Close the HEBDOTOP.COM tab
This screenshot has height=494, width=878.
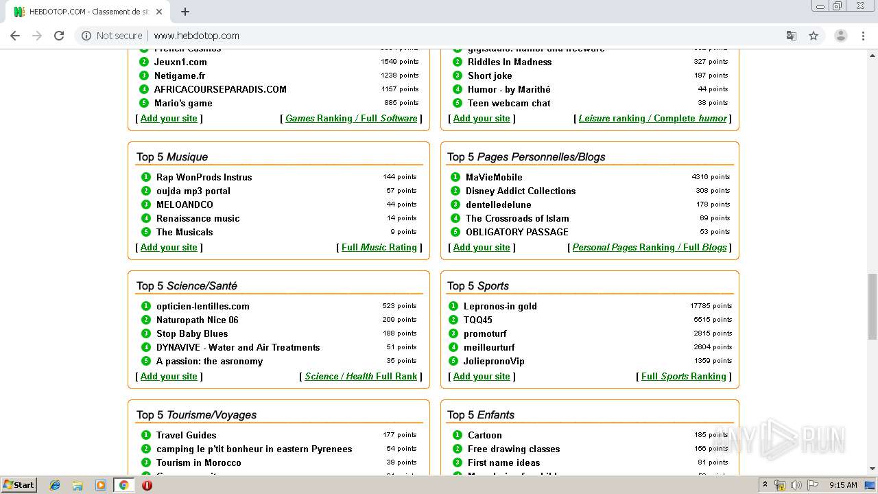pos(159,12)
